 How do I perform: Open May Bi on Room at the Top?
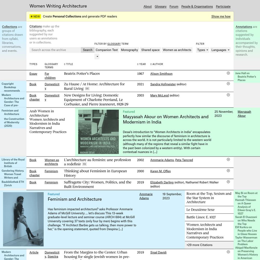246,195
